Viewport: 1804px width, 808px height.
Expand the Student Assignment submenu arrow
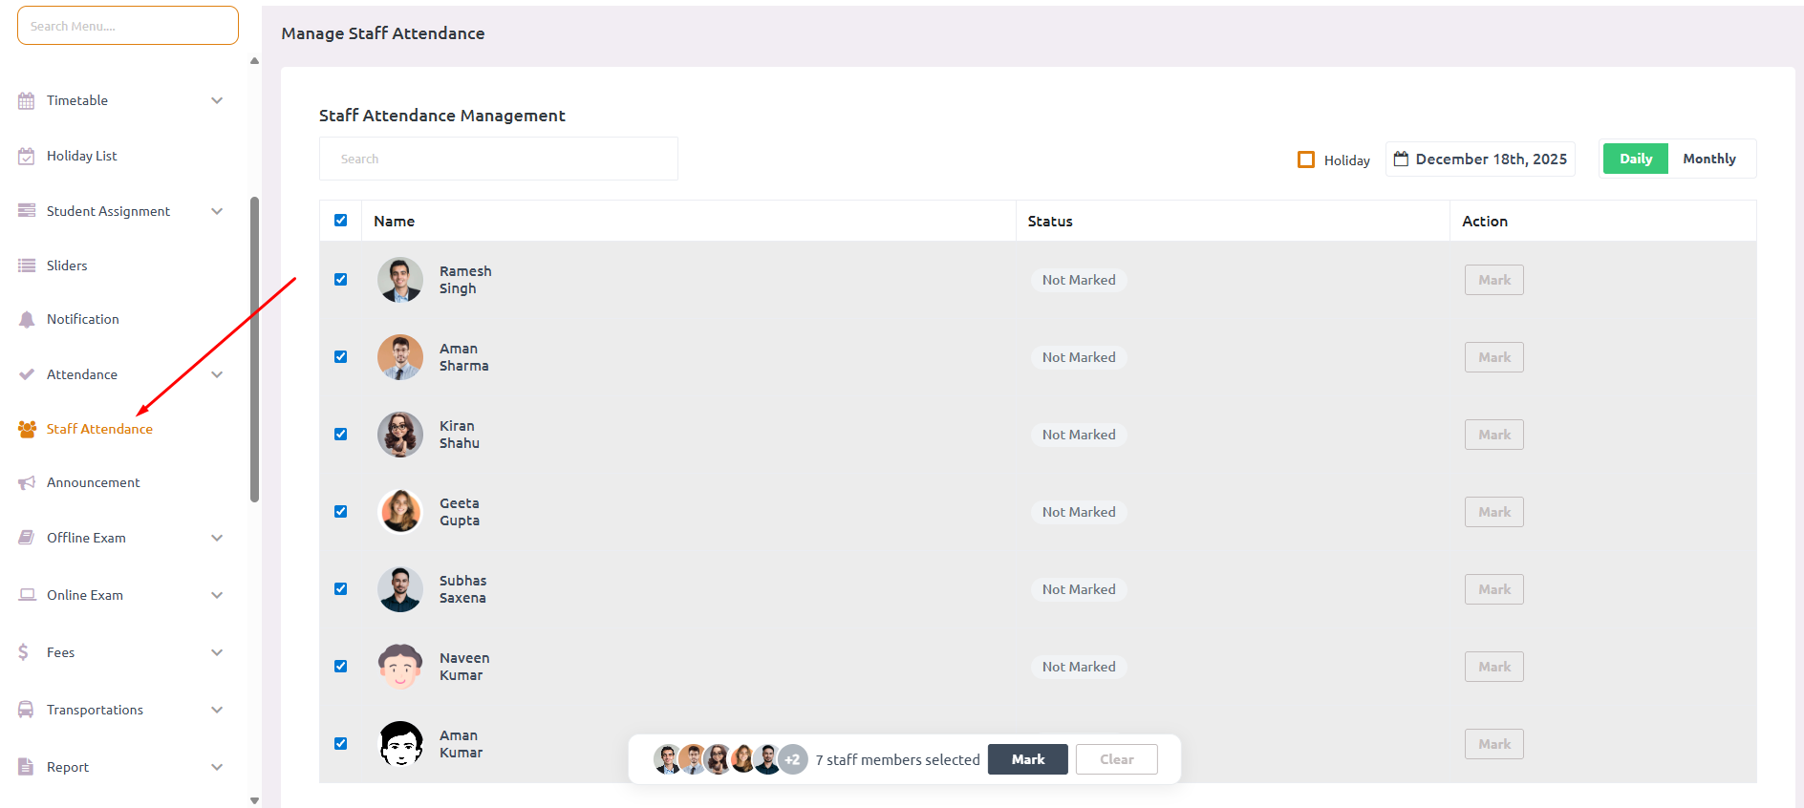click(217, 211)
